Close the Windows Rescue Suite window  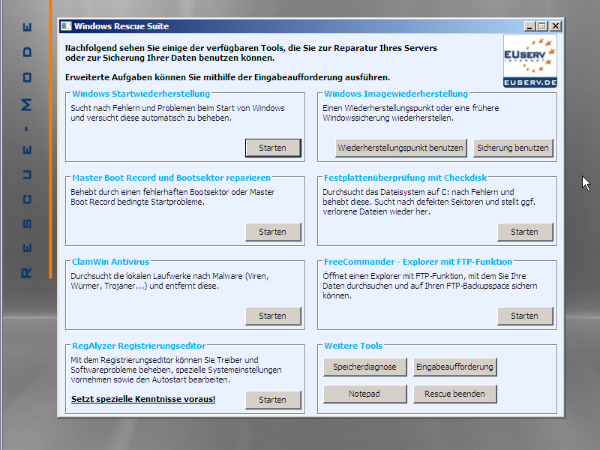[x=556, y=26]
